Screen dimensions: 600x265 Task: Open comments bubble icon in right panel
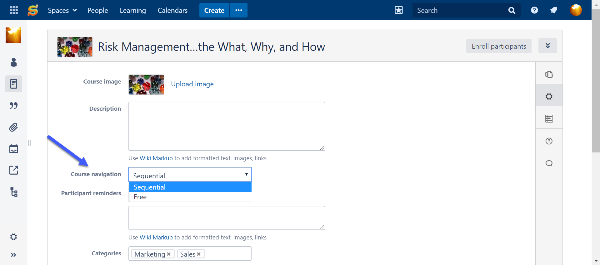pos(549,163)
